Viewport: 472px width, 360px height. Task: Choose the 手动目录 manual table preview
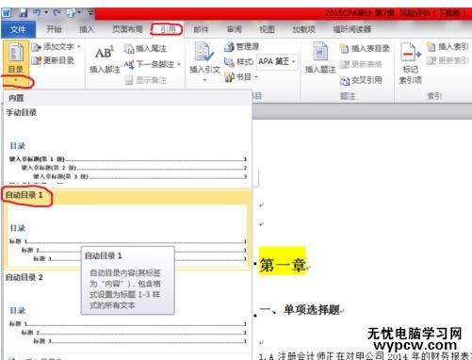tap(127, 146)
